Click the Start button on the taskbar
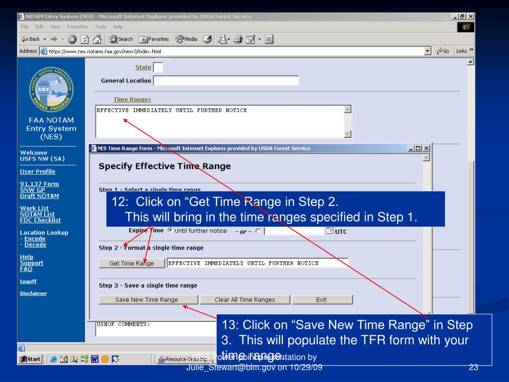The width and height of the screenshot is (509, 382). (30, 359)
